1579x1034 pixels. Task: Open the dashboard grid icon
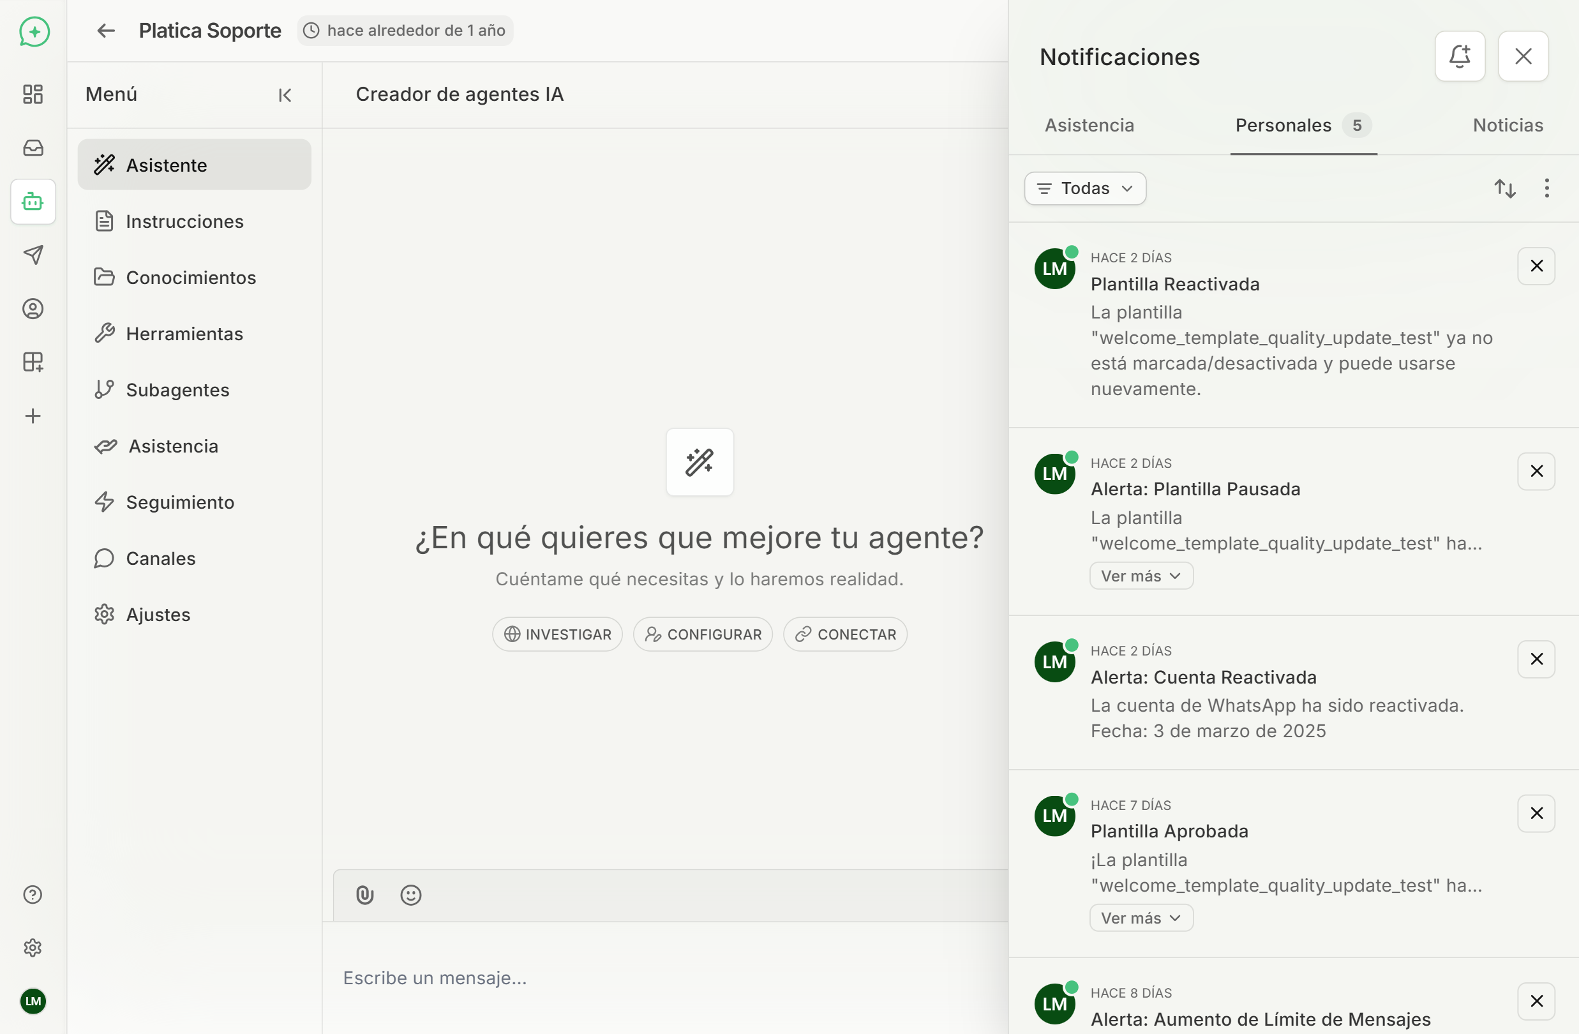point(33,94)
